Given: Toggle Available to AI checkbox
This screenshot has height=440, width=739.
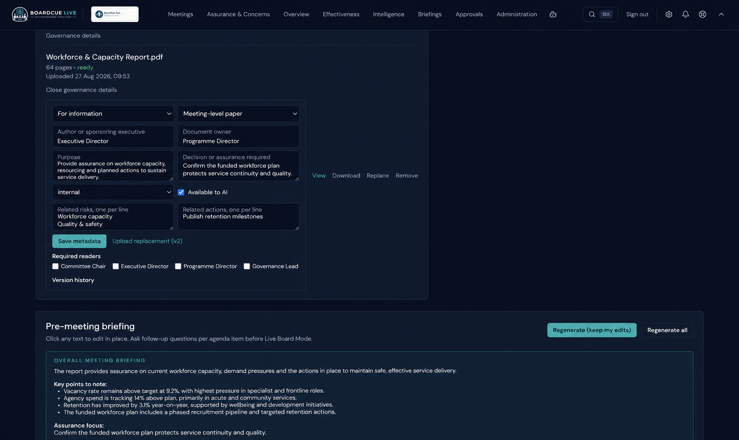Looking at the screenshot, I should [x=181, y=192].
